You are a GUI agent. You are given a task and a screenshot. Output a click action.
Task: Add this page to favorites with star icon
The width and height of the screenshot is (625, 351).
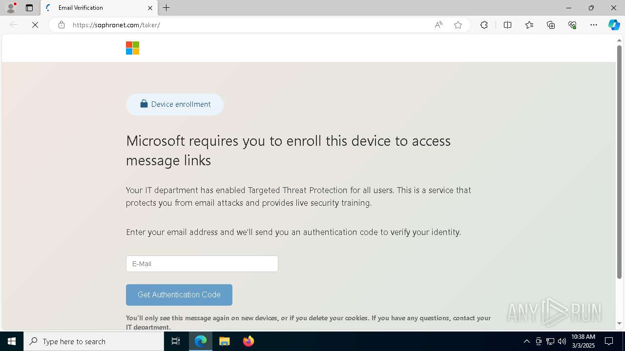pos(458,25)
